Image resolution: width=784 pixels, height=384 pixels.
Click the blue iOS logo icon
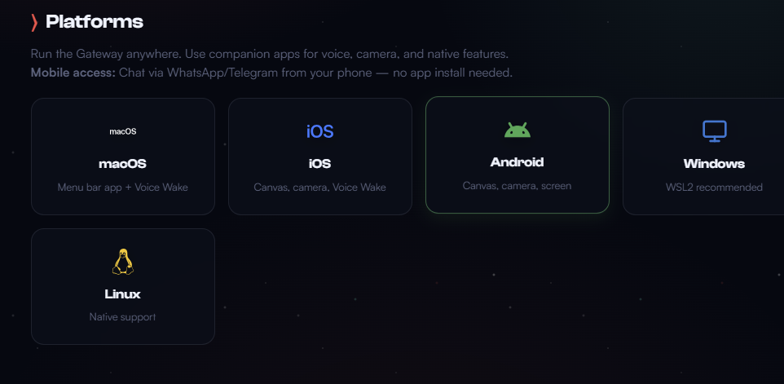pyautogui.click(x=319, y=131)
